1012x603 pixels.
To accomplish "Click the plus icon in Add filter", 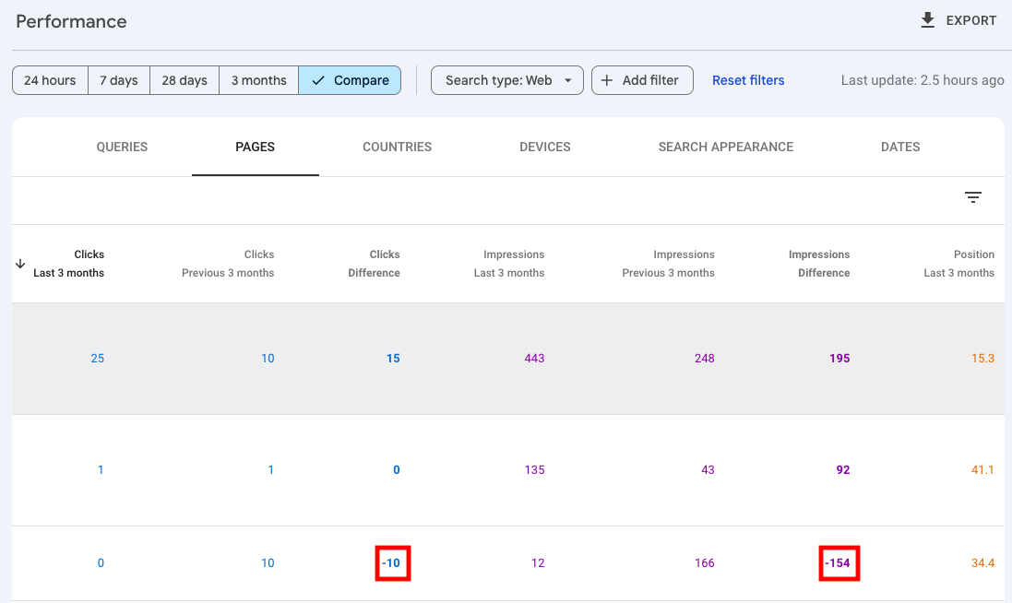I will click(x=606, y=80).
